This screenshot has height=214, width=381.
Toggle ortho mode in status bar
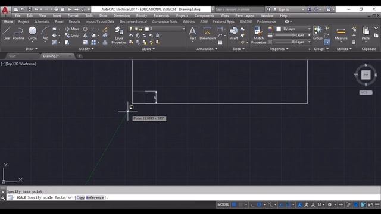click(x=252, y=204)
